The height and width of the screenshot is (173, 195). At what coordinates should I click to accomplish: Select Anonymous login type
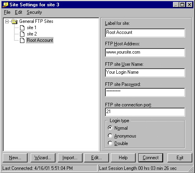point(110,136)
